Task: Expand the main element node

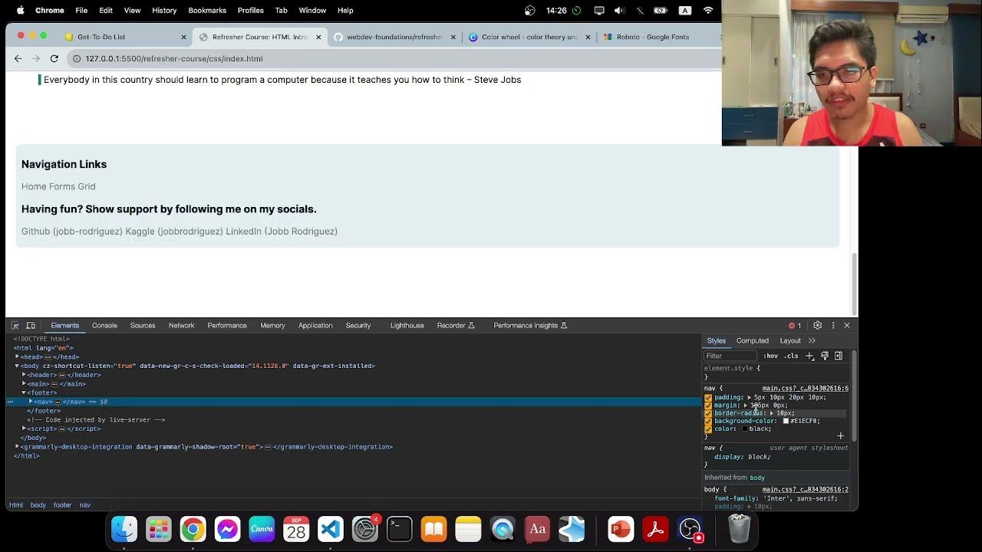Action: pyautogui.click(x=24, y=384)
